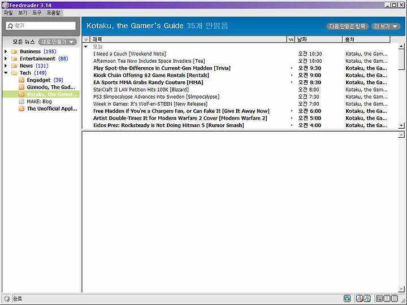The width and height of the screenshot is (407, 305).
Task: Click the 오전 10:30 date cell
Action: [310, 54]
